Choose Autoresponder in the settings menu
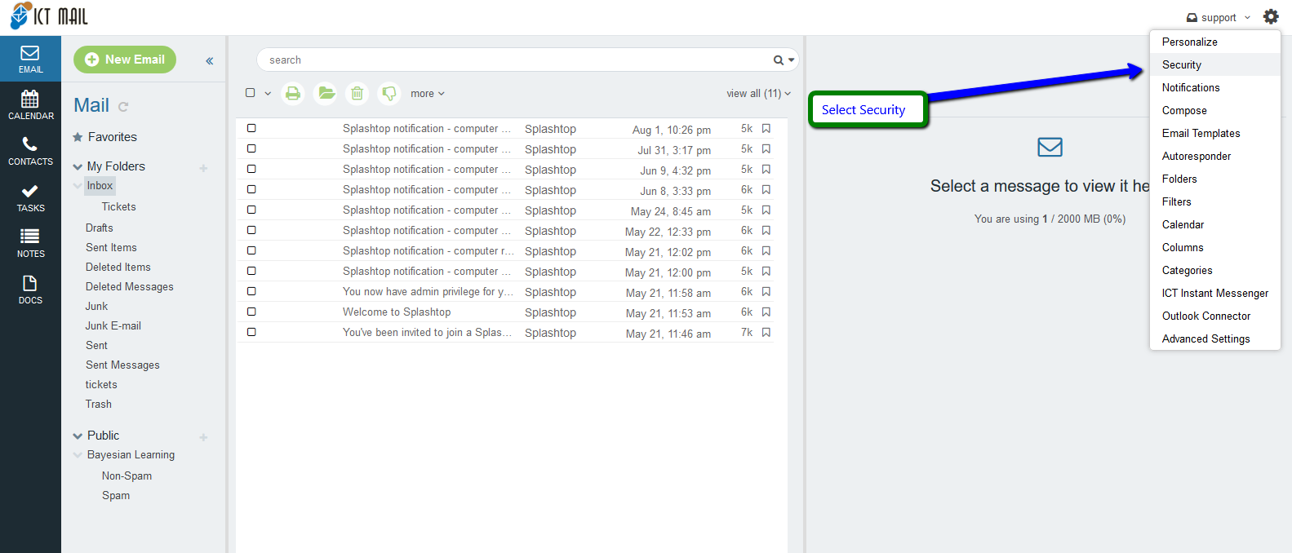The width and height of the screenshot is (1292, 553). [1196, 156]
